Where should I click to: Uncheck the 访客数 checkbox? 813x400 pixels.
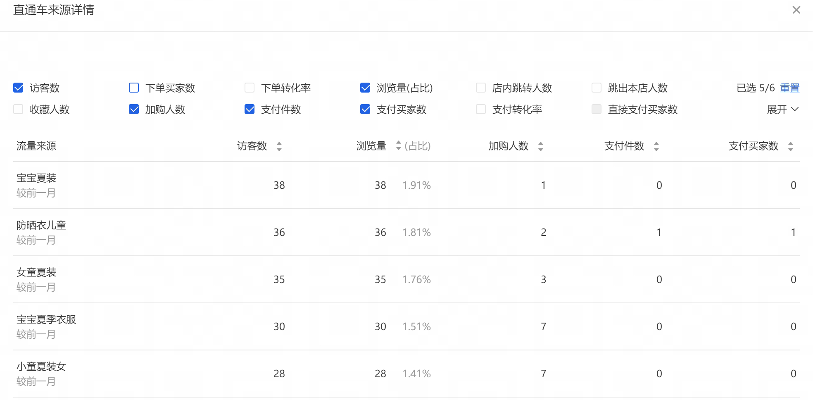pos(18,88)
